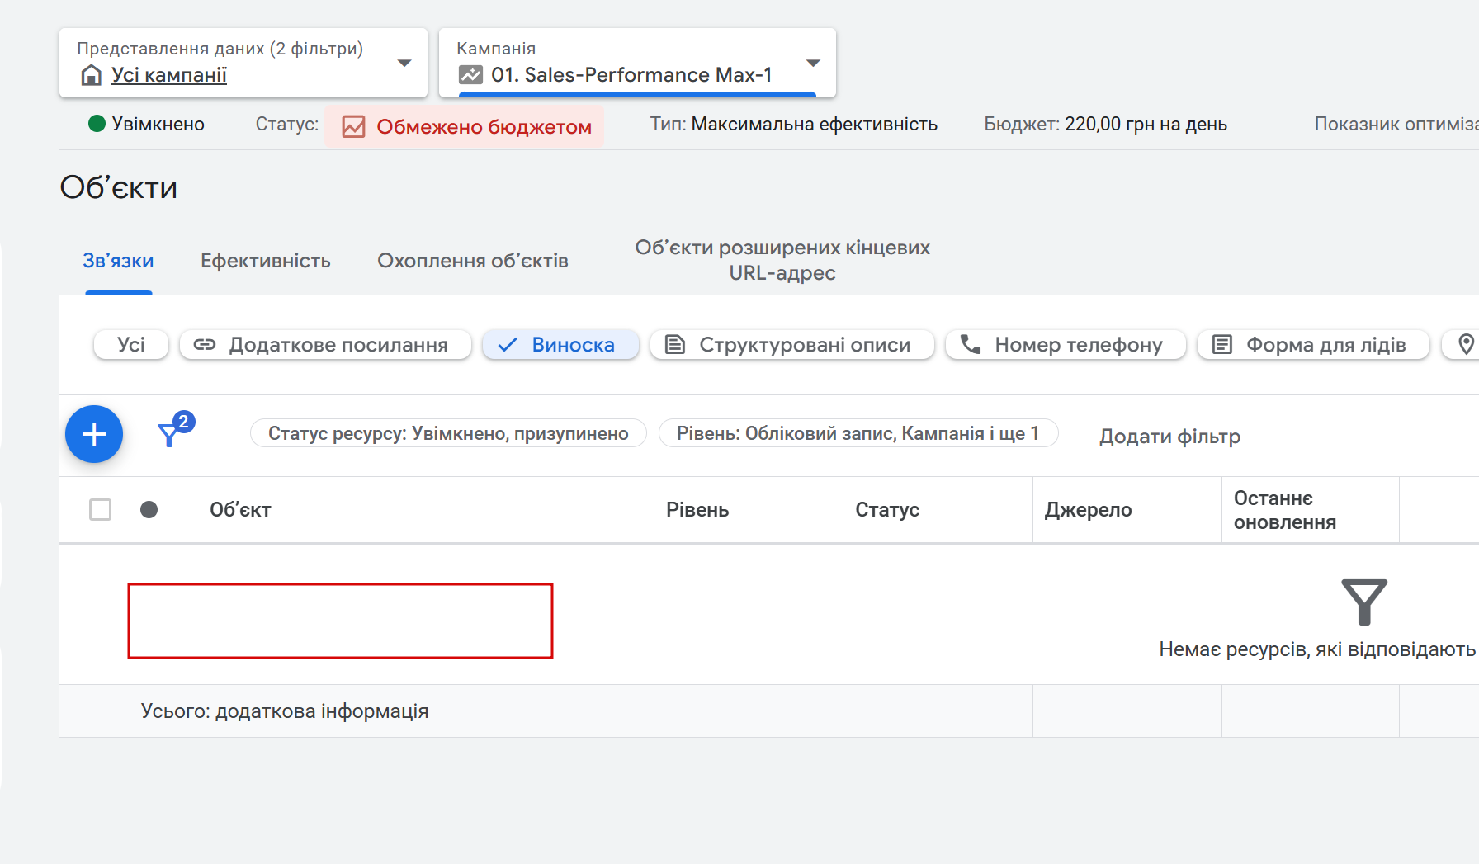Select the Номер телефону chip

[x=1066, y=345]
